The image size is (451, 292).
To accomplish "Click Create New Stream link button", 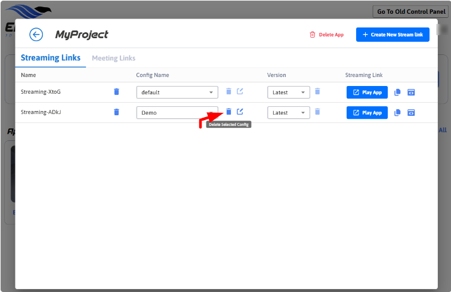I will point(393,35).
